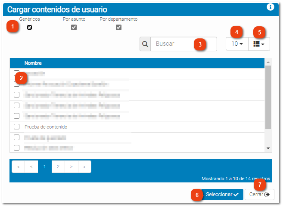283x207 pixels.
Task: Go to next page with > button
Action: 72,166
